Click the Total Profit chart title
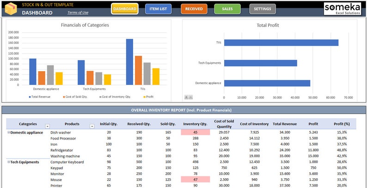The width and height of the screenshot is (367, 188). (268, 25)
